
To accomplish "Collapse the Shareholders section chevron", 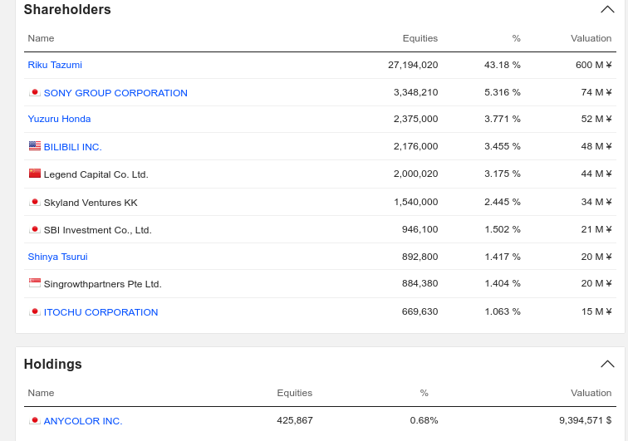I will 607,9.
